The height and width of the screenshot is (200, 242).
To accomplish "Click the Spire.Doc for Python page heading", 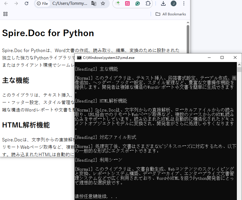I will click(48, 33).
